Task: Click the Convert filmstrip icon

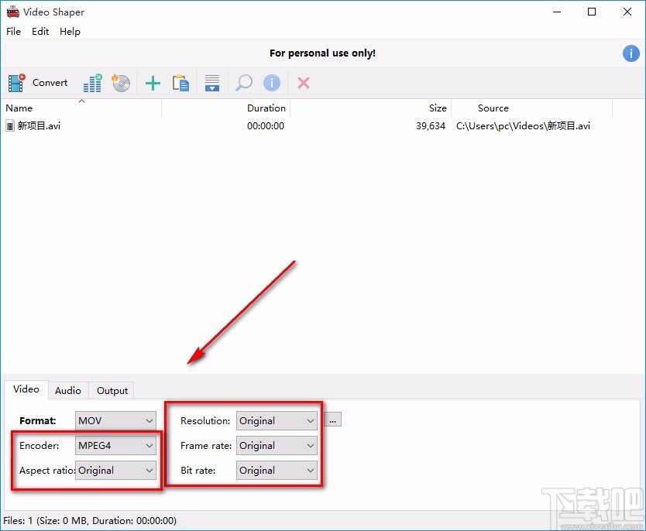Action: click(16, 83)
